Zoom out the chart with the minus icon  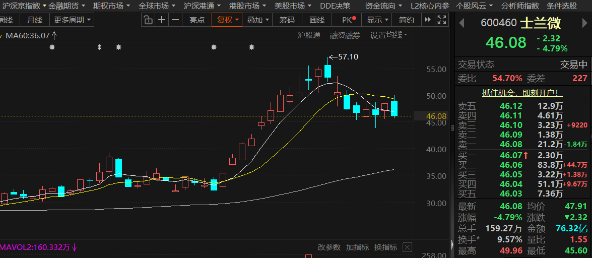click(x=175, y=20)
